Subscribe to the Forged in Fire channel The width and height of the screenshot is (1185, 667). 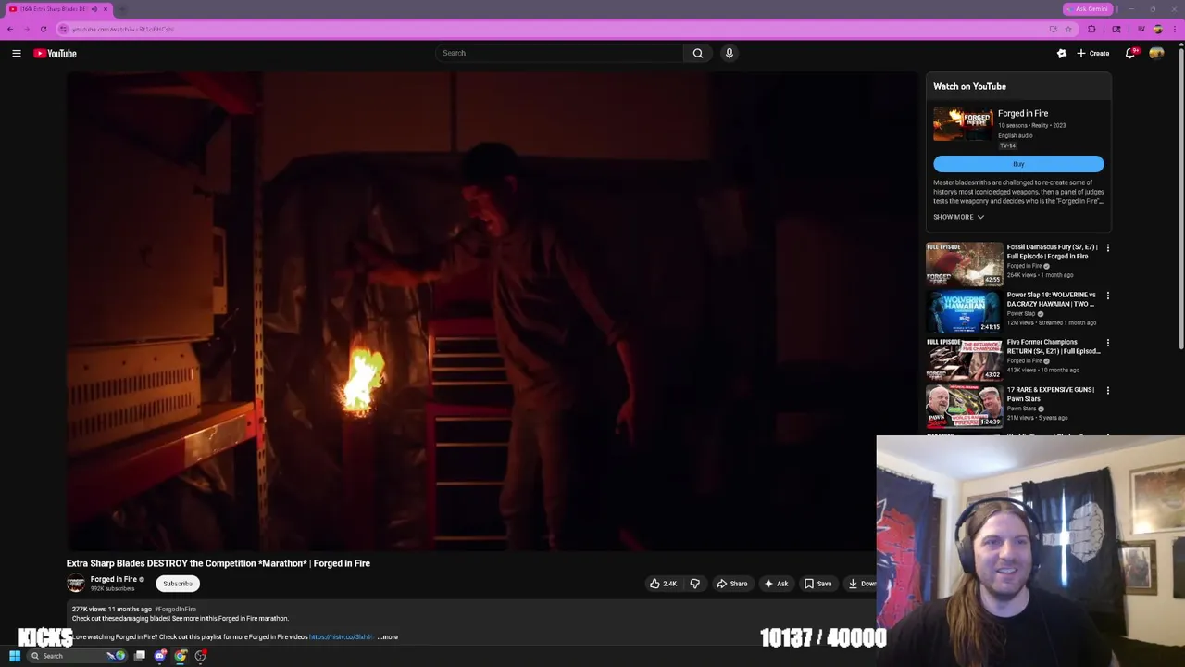178,584
